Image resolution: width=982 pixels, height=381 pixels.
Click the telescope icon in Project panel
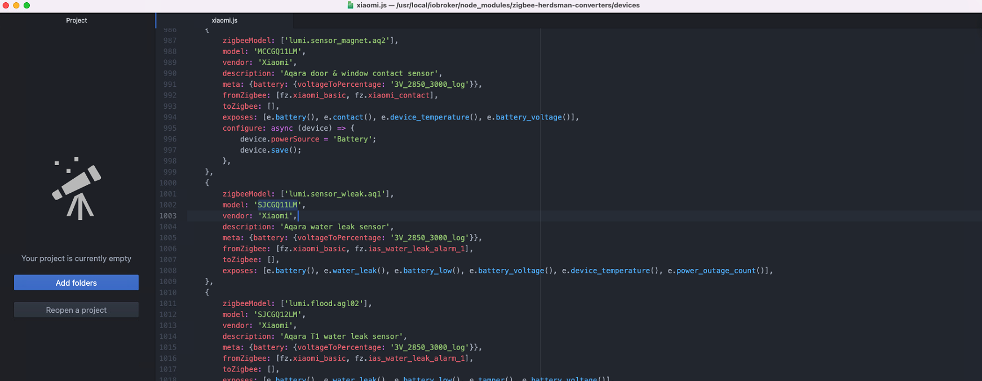point(77,189)
